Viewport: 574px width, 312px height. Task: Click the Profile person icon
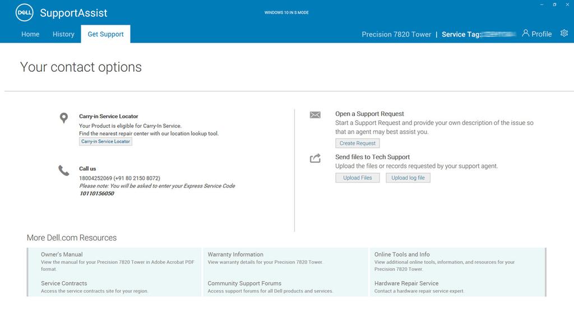[525, 33]
